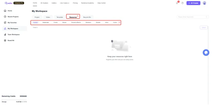Image resolution: width=212 pixels, height=105 pixels.
Task: Select the Avatar resource category
Action: coord(35,22)
